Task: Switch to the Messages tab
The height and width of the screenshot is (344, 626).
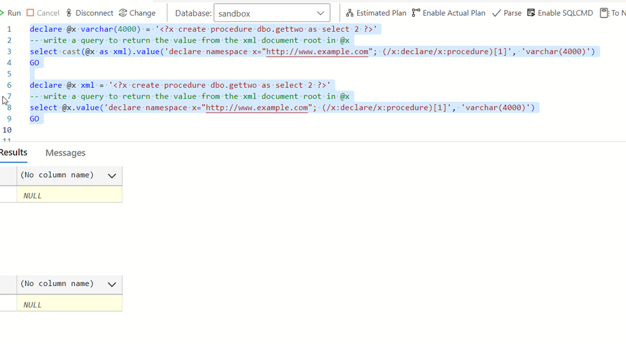Action: [x=65, y=153]
